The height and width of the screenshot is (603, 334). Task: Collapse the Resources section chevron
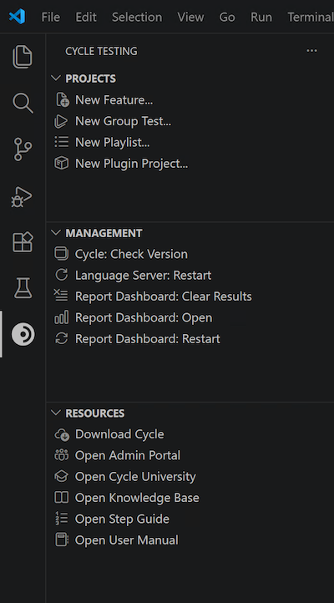56,413
